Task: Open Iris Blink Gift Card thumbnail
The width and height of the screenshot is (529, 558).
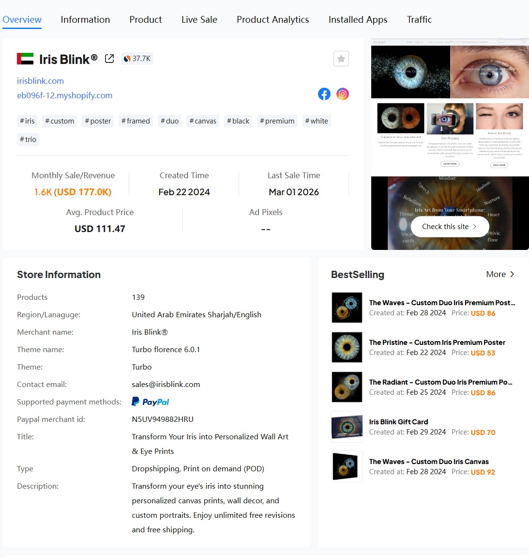Action: pos(347,427)
